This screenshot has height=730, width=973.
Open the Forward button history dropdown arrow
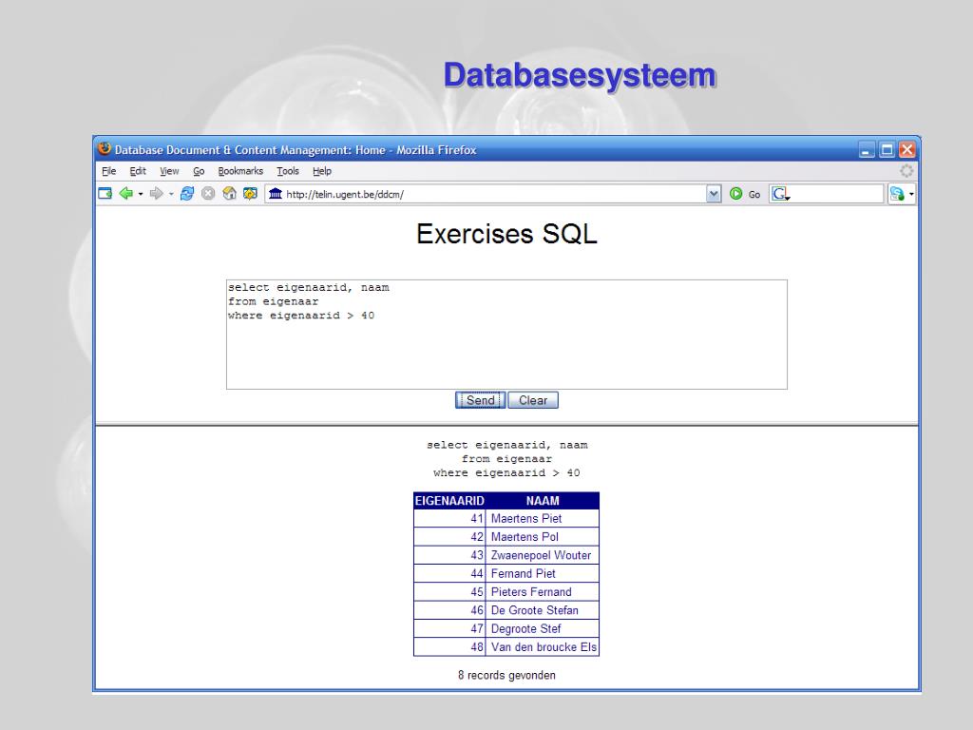pyautogui.click(x=171, y=194)
